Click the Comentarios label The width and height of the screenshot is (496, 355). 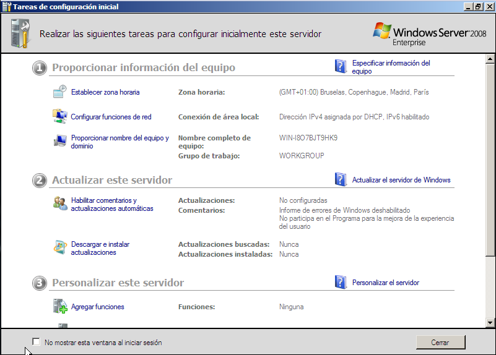coord(201,210)
